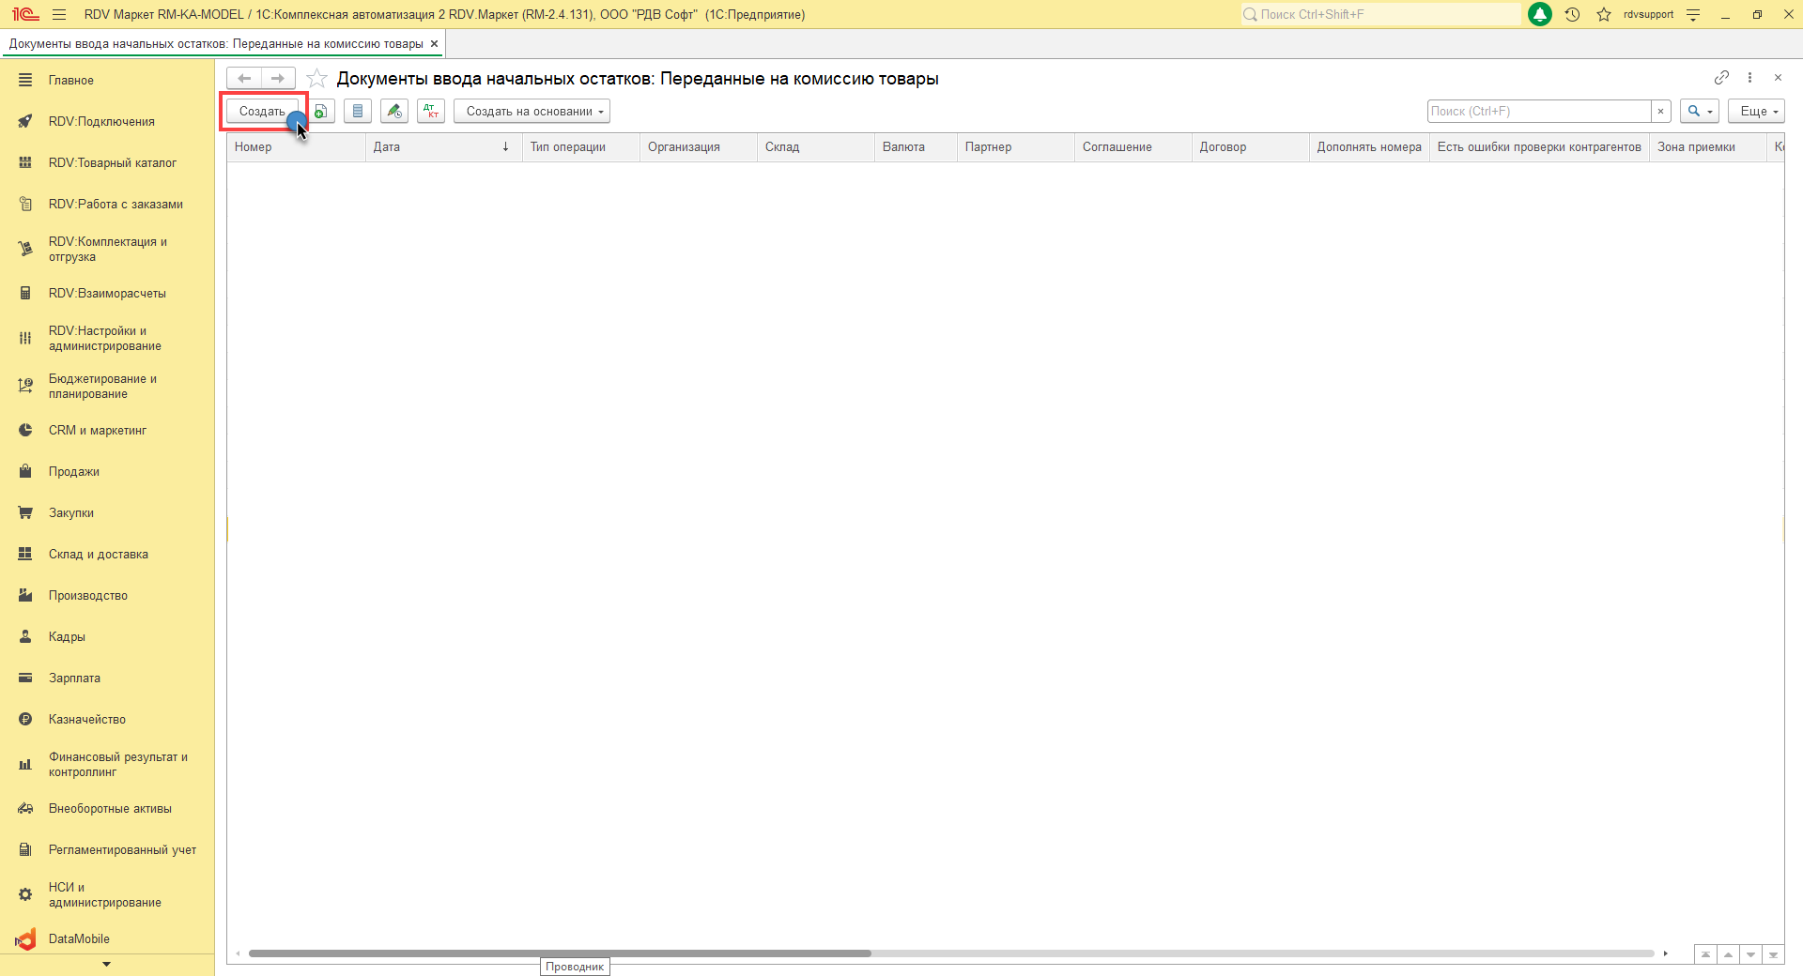Show the Дт/Кт postings report
The width and height of the screenshot is (1803, 976).
click(431, 111)
